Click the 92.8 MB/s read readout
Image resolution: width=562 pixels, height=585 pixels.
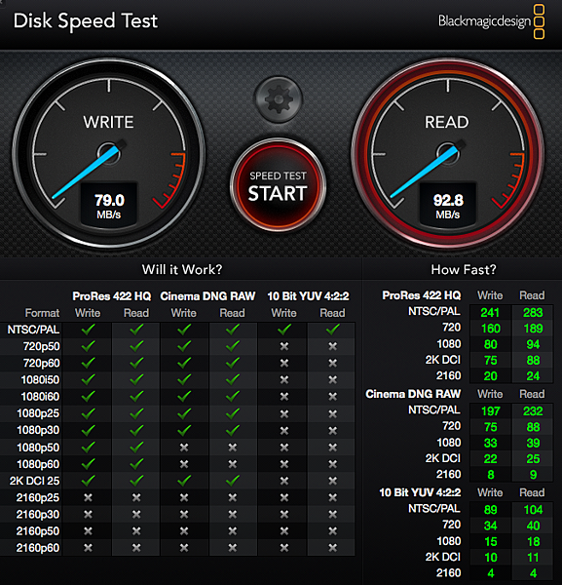(x=448, y=205)
